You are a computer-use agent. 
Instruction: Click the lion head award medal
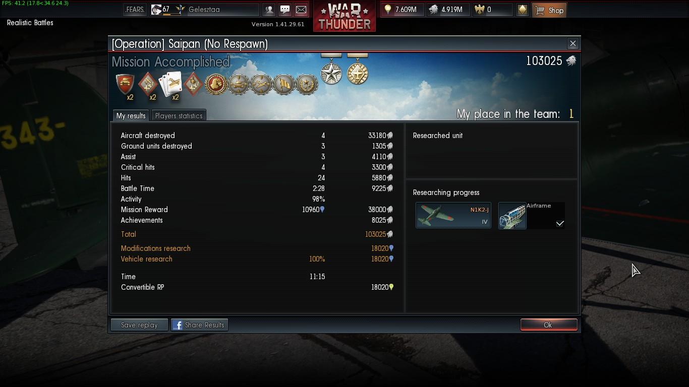point(215,84)
